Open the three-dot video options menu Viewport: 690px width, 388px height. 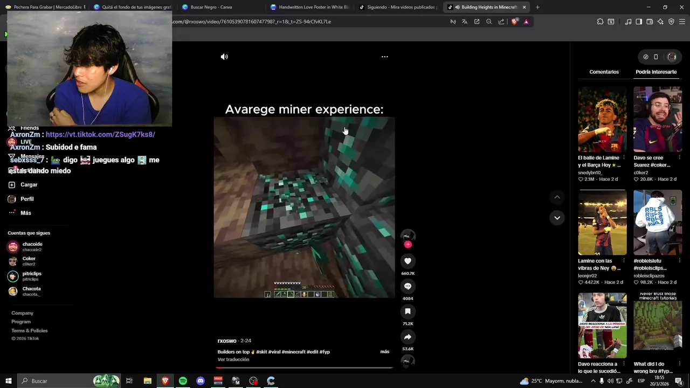(385, 57)
